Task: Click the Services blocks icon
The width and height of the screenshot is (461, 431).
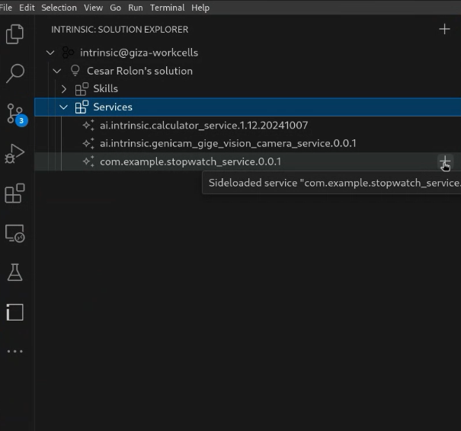Action: pyautogui.click(x=82, y=107)
